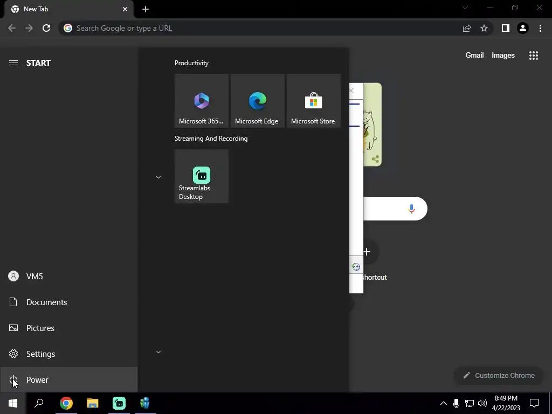Open a new Chrome tab
The width and height of the screenshot is (552, 414).
(x=146, y=9)
